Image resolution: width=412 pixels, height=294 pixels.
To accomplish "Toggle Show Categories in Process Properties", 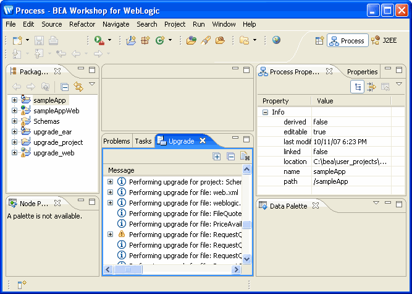I will [x=358, y=87].
